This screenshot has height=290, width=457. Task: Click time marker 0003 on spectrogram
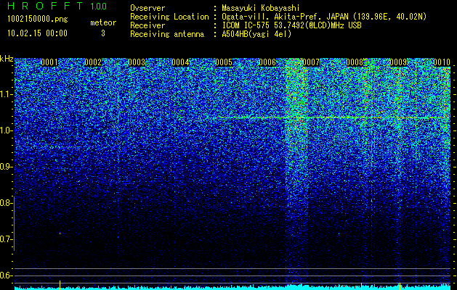[x=137, y=62]
